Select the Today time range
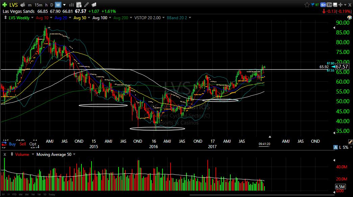353x197 pixels. [52, 195]
